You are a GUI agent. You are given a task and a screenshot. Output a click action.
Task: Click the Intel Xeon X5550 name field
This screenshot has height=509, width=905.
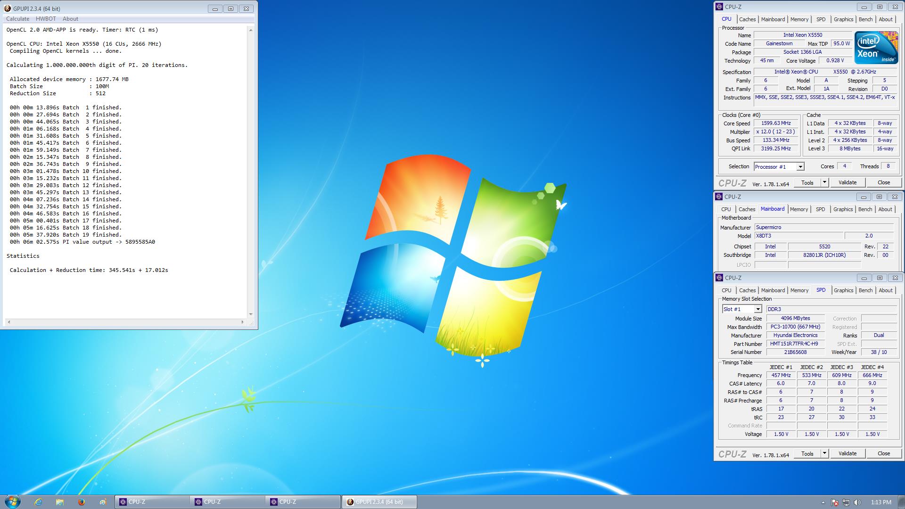pyautogui.click(x=803, y=35)
